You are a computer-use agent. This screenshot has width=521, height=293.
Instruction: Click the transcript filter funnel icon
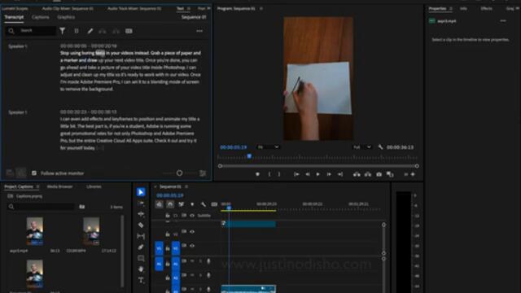pyautogui.click(x=62, y=31)
